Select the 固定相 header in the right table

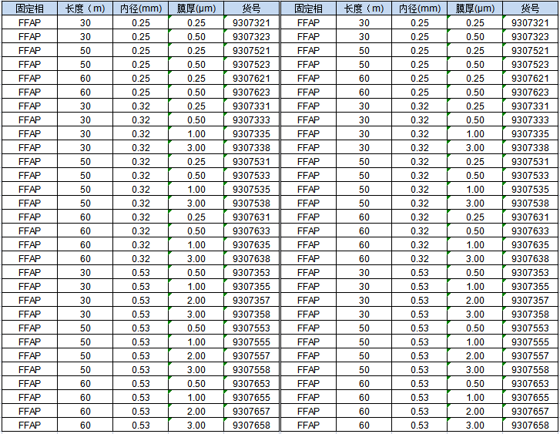tap(309, 8)
